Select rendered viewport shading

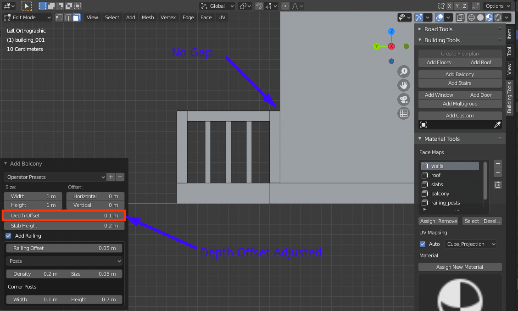[x=497, y=17]
